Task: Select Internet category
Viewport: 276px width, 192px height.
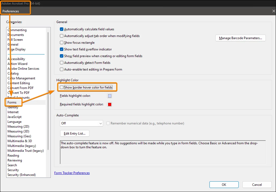Action: (x=13, y=112)
